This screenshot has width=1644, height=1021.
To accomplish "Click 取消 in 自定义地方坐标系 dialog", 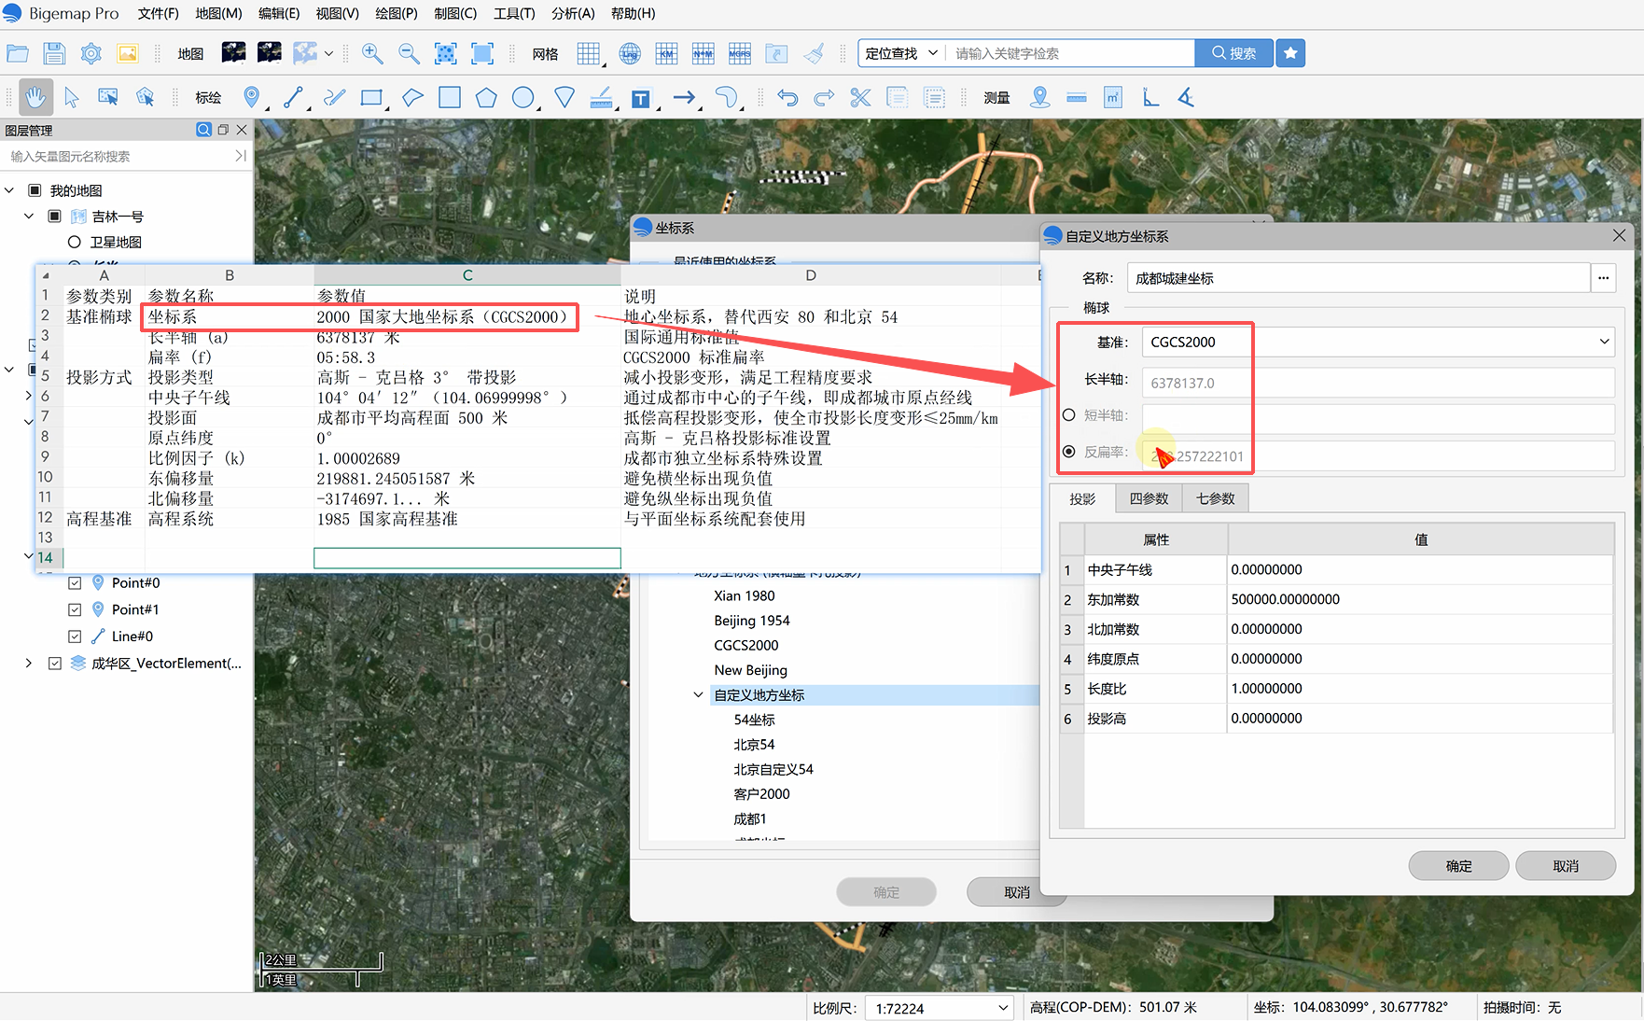I will 1566,866.
